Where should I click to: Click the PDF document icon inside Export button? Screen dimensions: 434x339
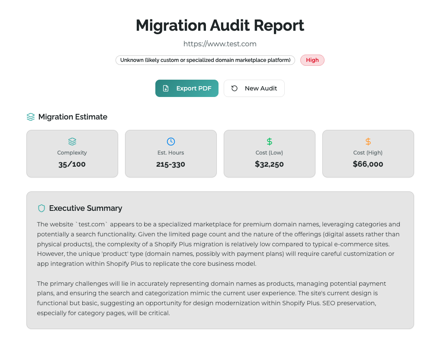point(166,88)
